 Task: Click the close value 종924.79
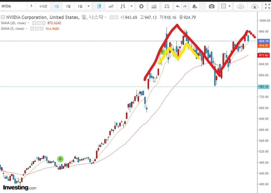tap(188, 17)
